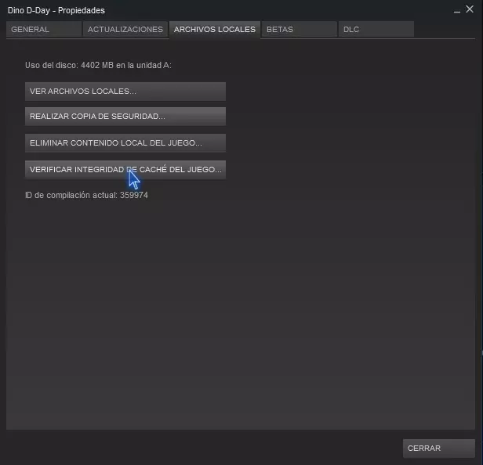Select the ARCHIVOS LOCALES tab

coord(215,29)
